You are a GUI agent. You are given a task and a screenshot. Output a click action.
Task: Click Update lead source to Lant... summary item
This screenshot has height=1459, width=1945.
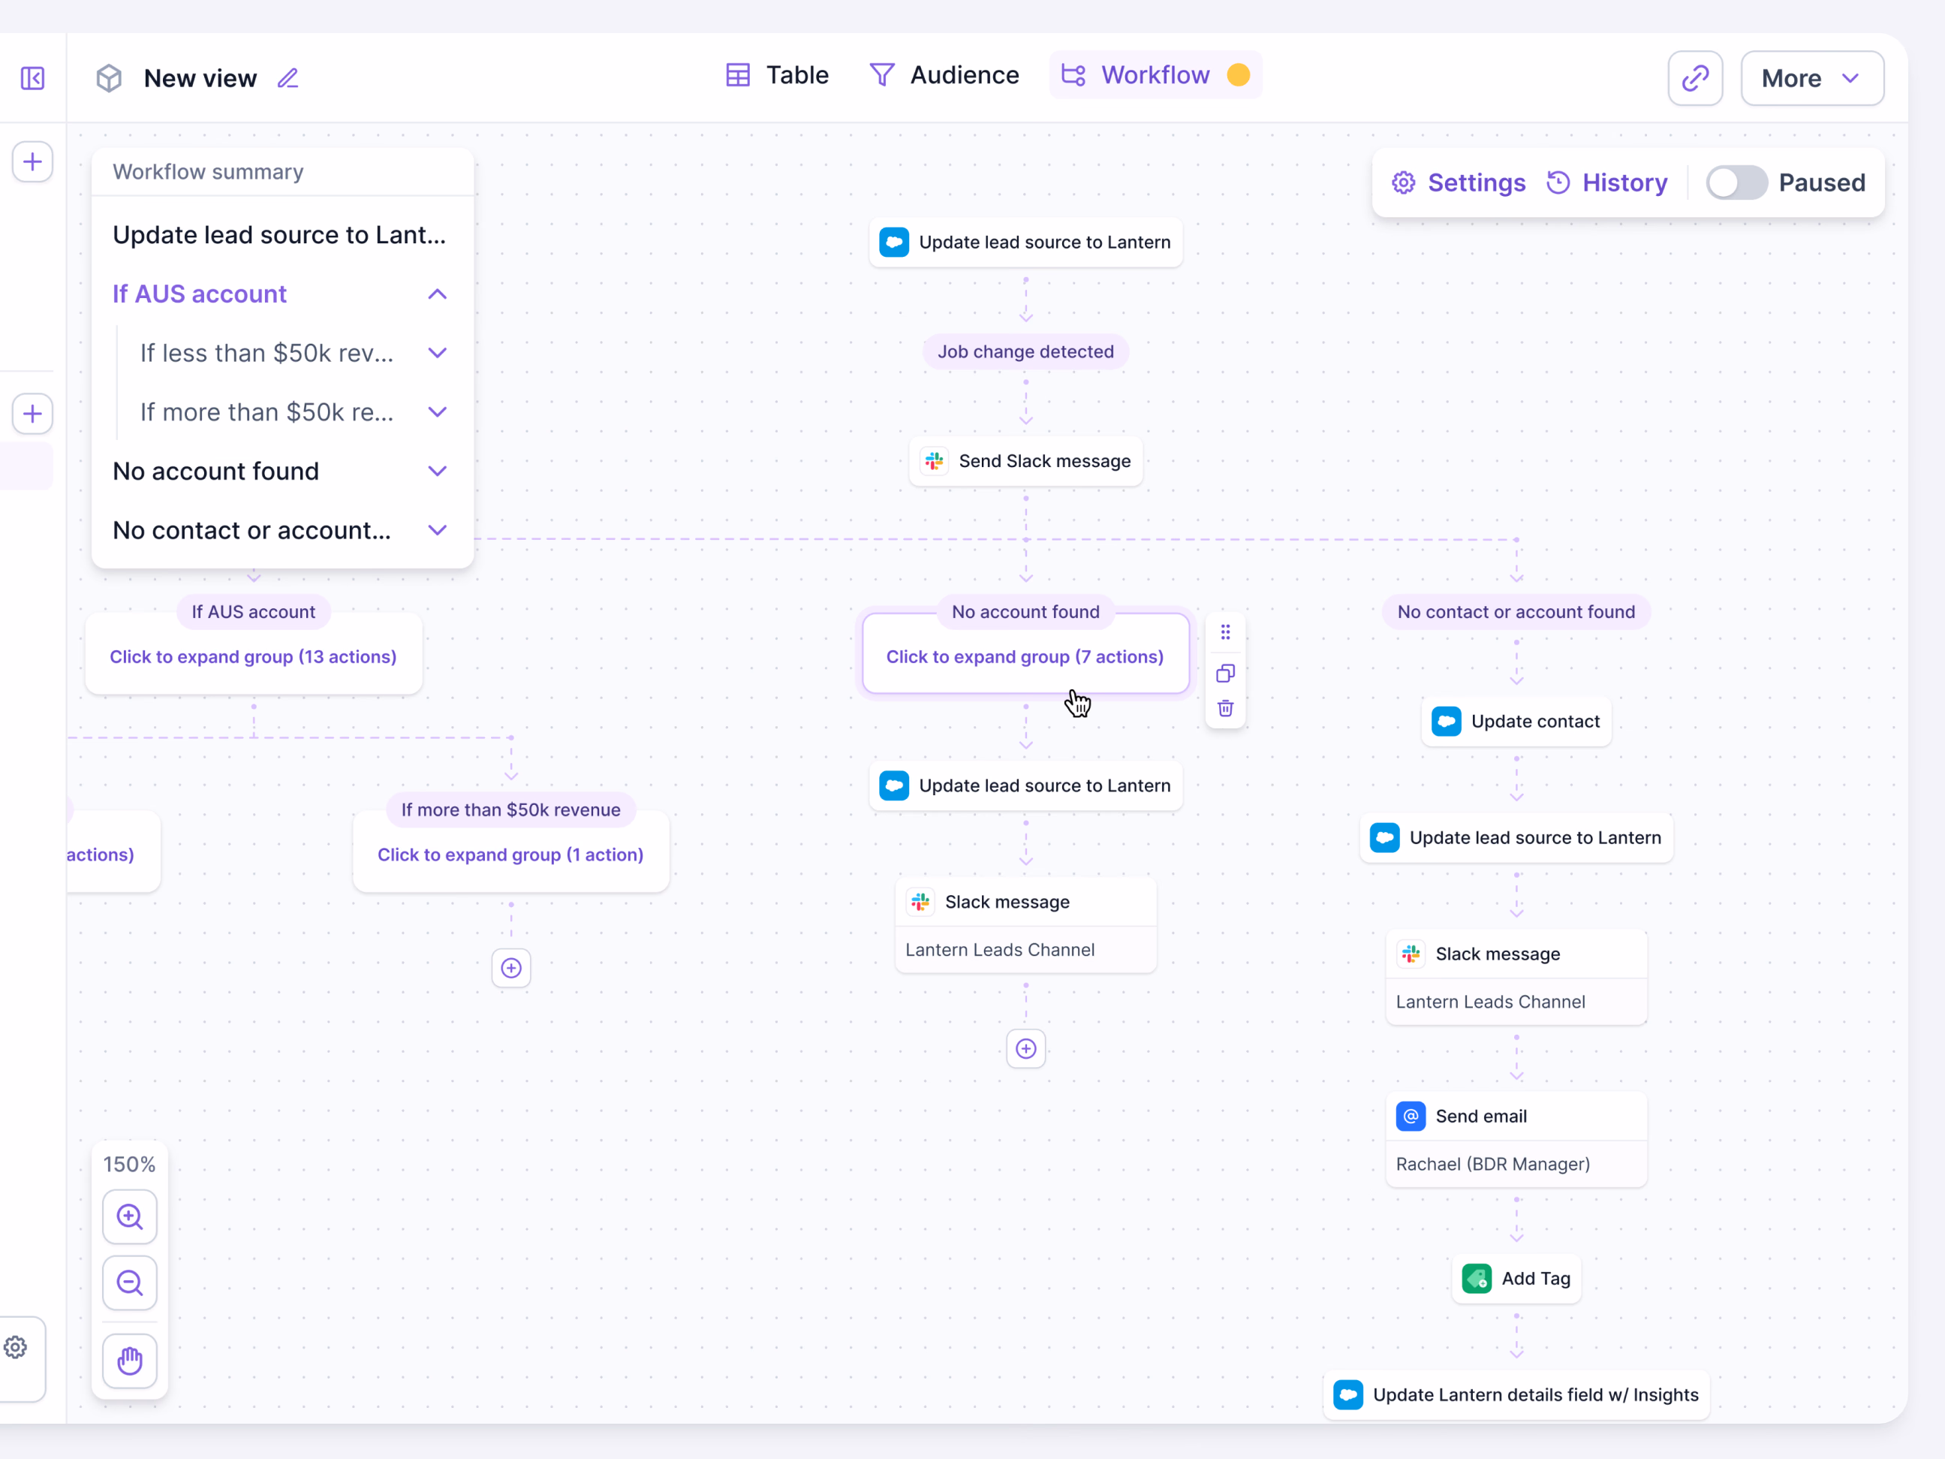(279, 235)
